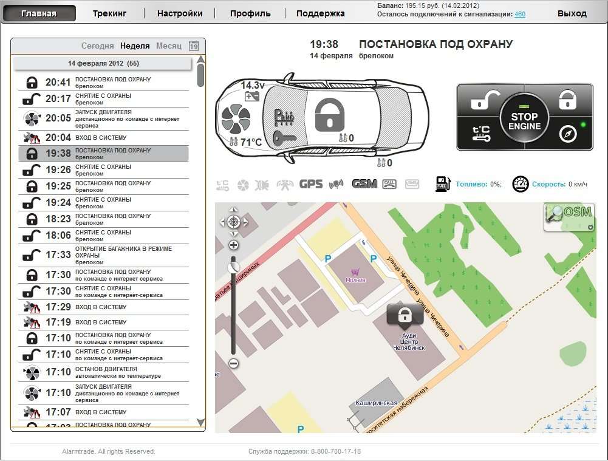Select the highlighted 19:38 arming event

point(103,154)
